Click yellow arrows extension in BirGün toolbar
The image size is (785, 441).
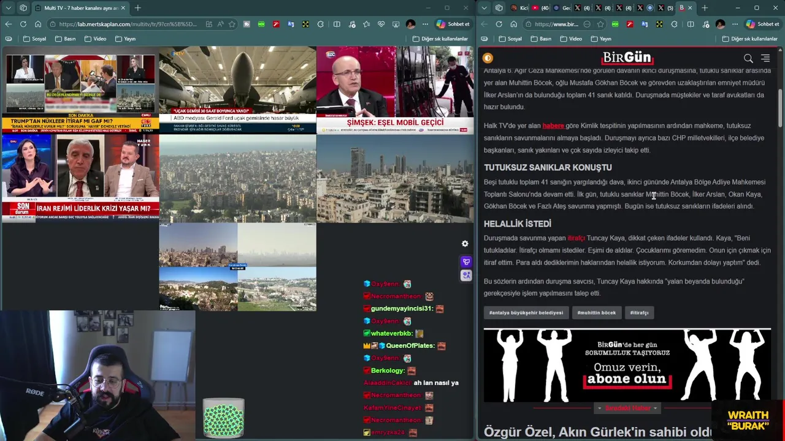[x=659, y=24]
